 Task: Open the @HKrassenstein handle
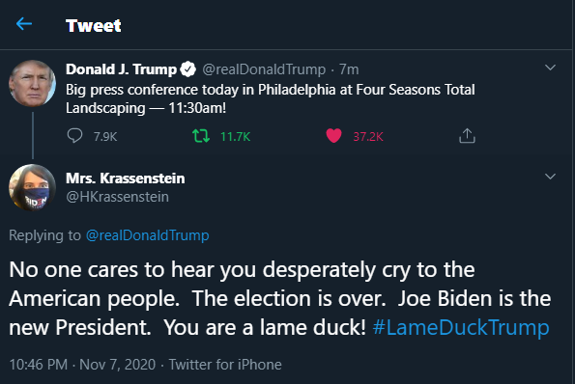(x=117, y=197)
